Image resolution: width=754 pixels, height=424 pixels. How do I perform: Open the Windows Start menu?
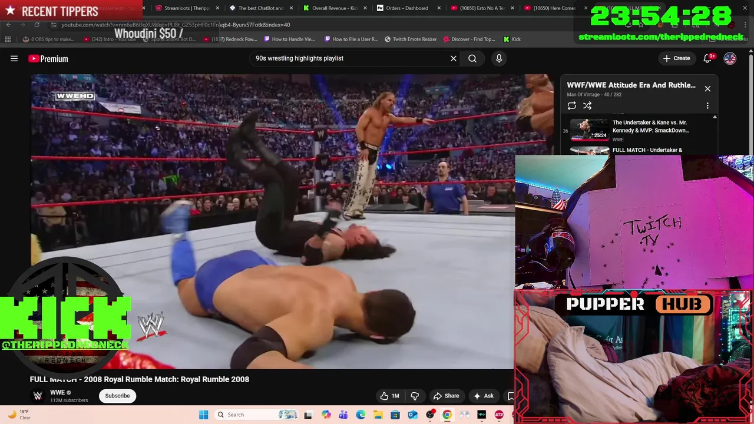[x=204, y=415]
